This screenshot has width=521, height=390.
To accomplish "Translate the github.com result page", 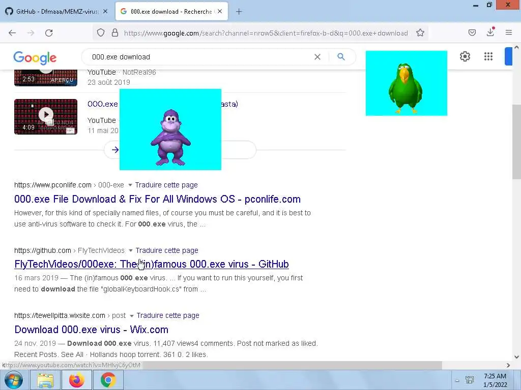I will click(167, 250).
